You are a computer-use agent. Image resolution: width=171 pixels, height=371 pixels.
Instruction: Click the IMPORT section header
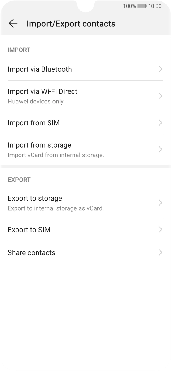pyautogui.click(x=19, y=50)
